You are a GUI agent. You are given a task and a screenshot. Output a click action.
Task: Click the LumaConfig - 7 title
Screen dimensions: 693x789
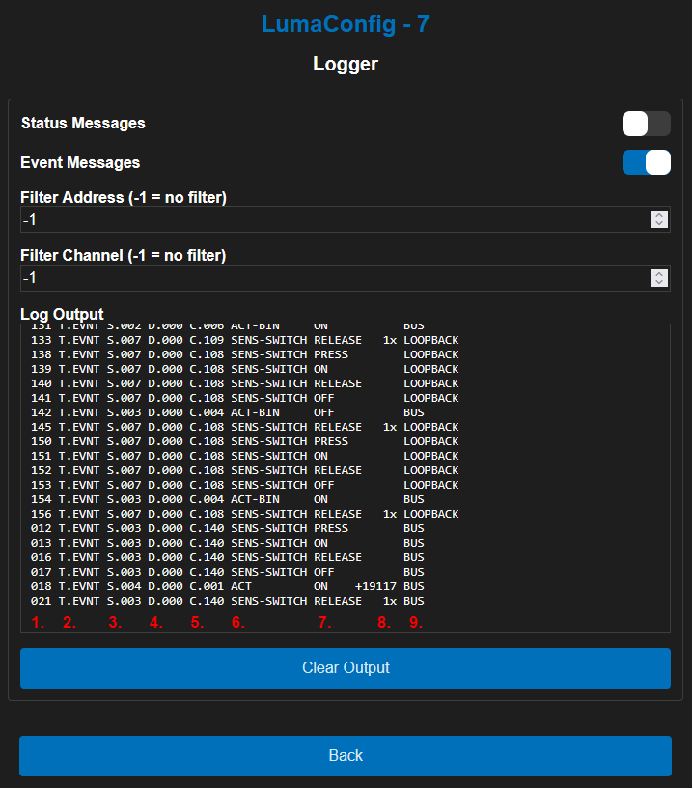click(346, 24)
